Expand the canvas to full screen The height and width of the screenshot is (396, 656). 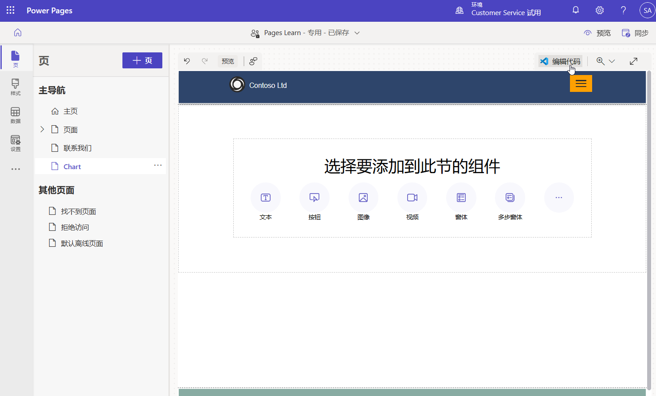click(x=633, y=61)
